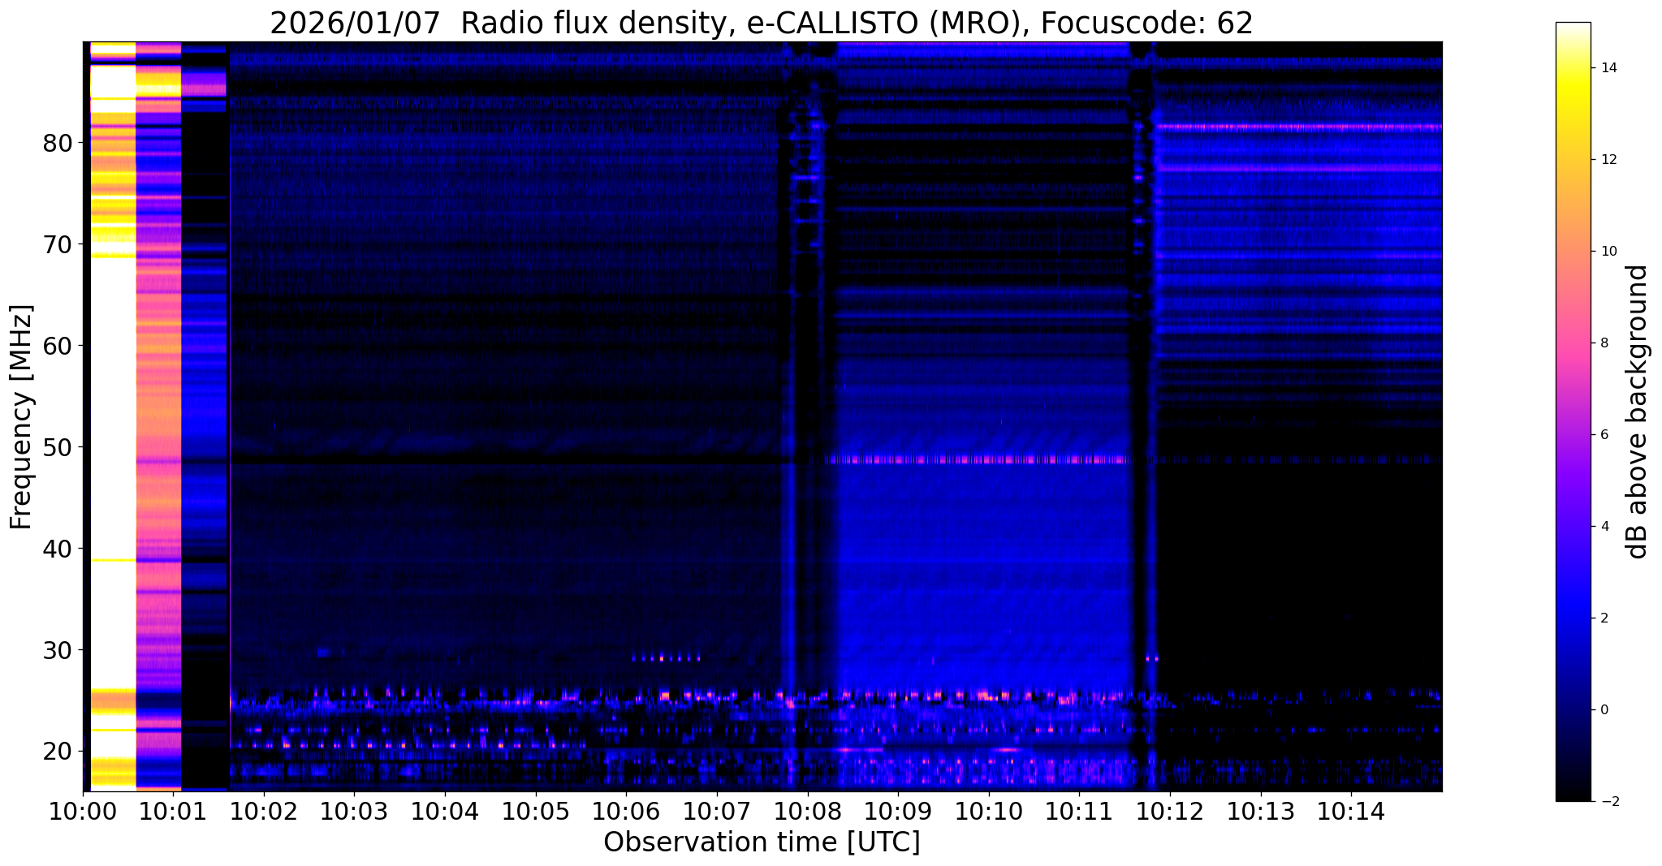Click the pink 81.5 MHz line near 10:13
The image size is (1662, 866).
pyautogui.click(x=1298, y=127)
